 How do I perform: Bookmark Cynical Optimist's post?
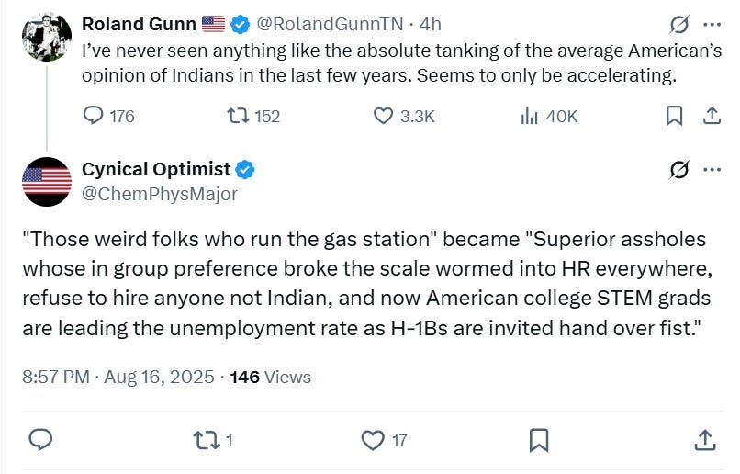point(539,440)
